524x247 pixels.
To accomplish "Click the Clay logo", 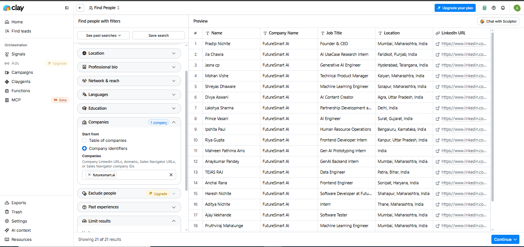I will click(x=13, y=8).
